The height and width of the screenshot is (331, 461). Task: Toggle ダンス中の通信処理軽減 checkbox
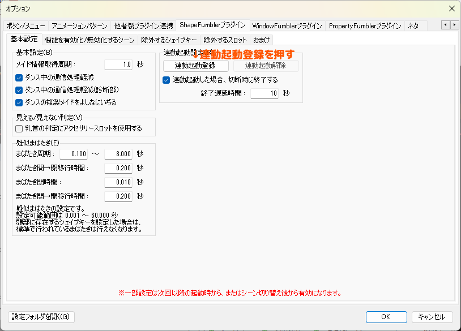click(x=19, y=78)
